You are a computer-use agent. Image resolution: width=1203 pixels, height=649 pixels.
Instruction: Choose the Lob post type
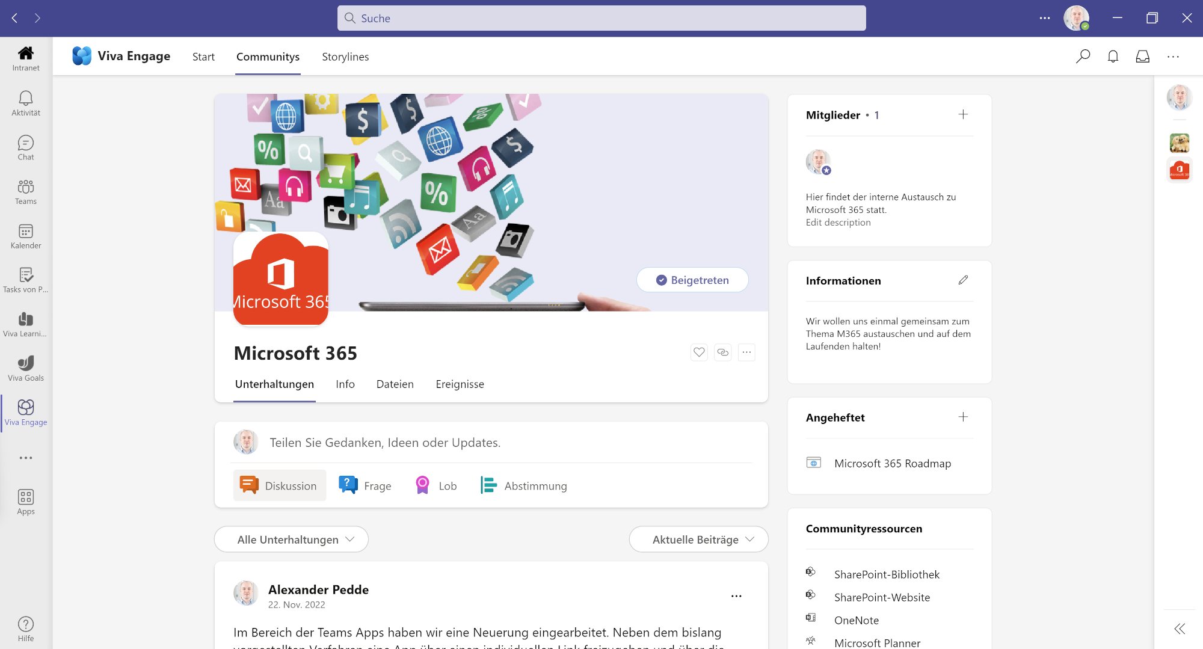coord(436,485)
